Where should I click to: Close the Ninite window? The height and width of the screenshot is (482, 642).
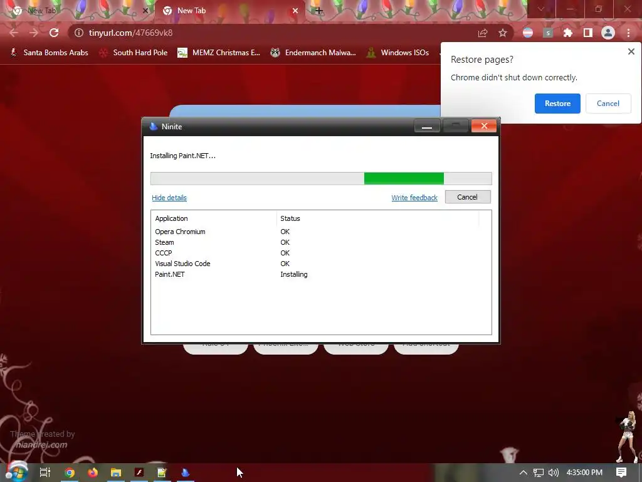(x=484, y=126)
